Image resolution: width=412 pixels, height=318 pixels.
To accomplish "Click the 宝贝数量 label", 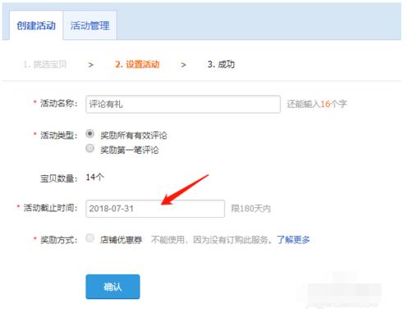I will click(x=58, y=178).
